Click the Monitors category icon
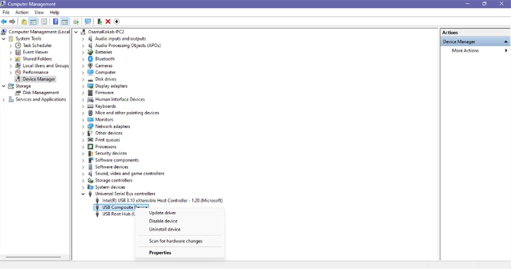The width and height of the screenshot is (511, 269). (x=90, y=119)
